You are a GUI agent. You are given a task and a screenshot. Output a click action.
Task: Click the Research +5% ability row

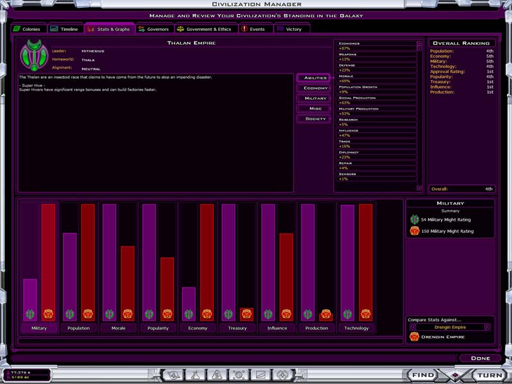[376, 122]
